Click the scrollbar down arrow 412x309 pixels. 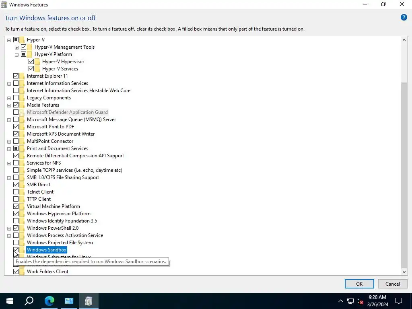[x=404, y=272]
